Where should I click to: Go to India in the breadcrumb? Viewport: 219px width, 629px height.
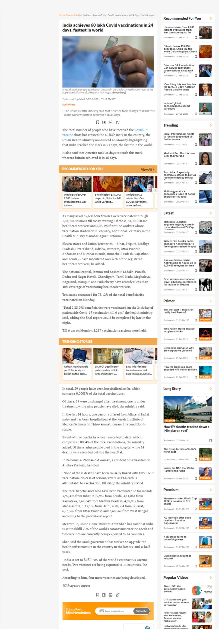(x=78, y=15)
